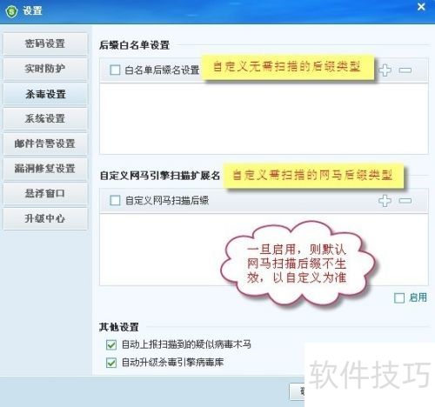Screen dimensions: 435x407
Task: Click the plus icon for 网马 scan suffixes
Action: click(x=385, y=201)
